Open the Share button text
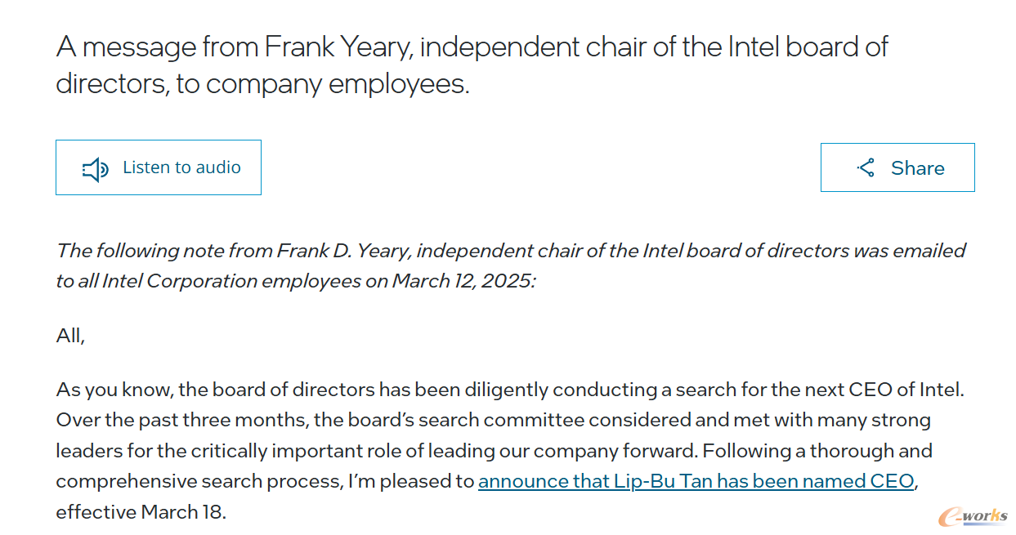1016x535 pixels. [x=917, y=168]
